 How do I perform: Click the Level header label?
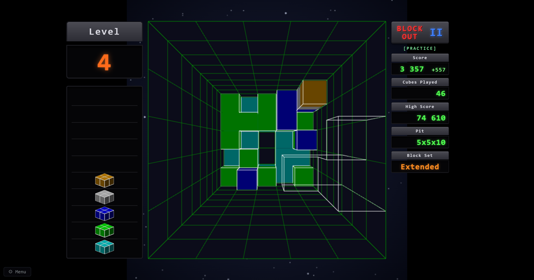click(105, 32)
